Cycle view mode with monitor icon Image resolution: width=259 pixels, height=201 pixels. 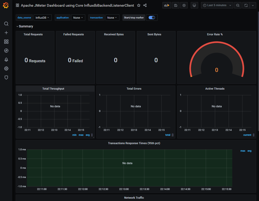(x=194, y=5)
